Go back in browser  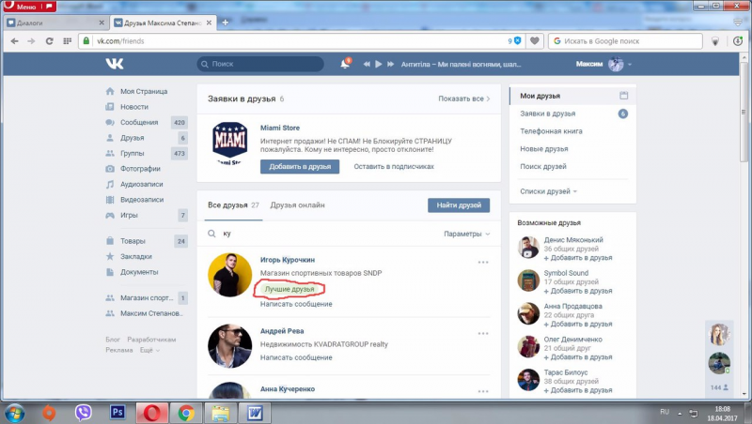click(x=14, y=41)
